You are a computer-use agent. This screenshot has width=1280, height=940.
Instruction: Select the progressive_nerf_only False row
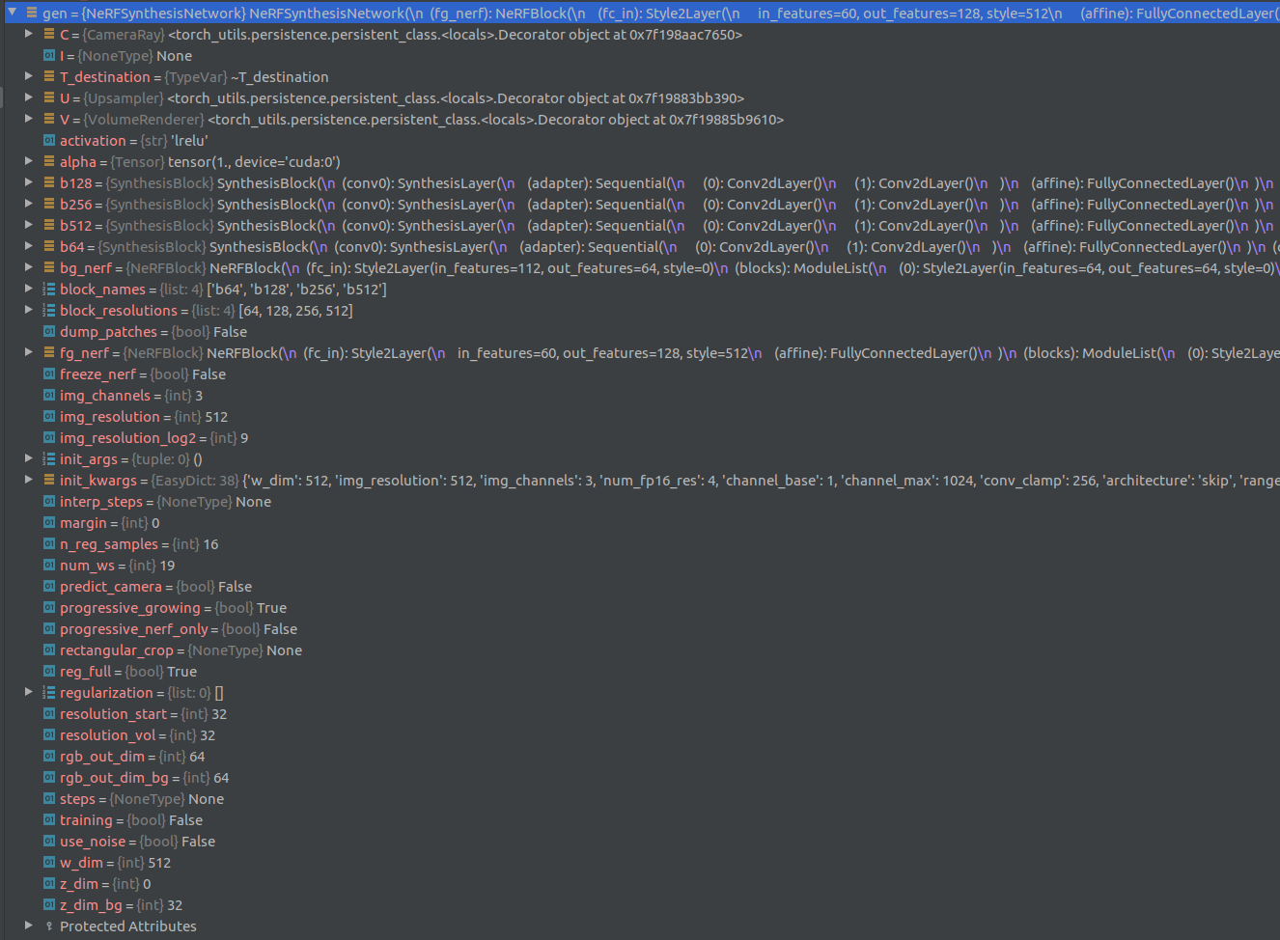point(640,628)
